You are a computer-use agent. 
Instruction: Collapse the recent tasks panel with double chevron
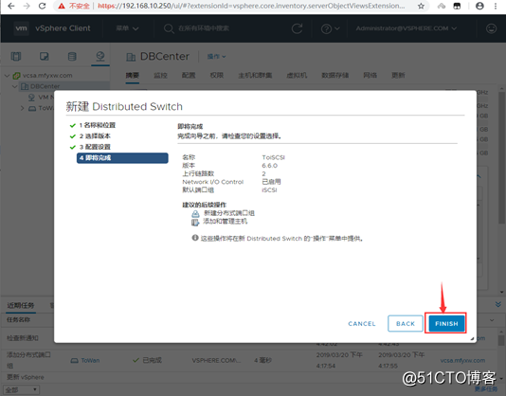(497, 304)
